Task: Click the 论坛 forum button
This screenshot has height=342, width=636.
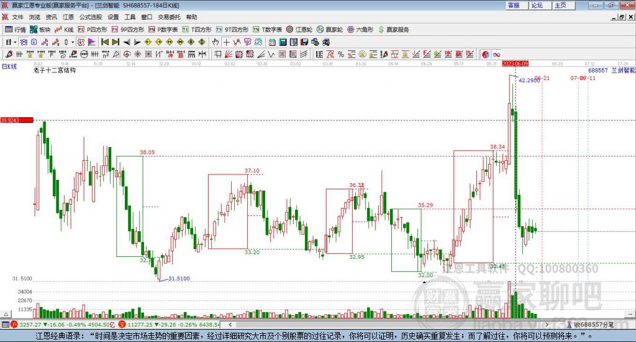Action: coord(540,5)
